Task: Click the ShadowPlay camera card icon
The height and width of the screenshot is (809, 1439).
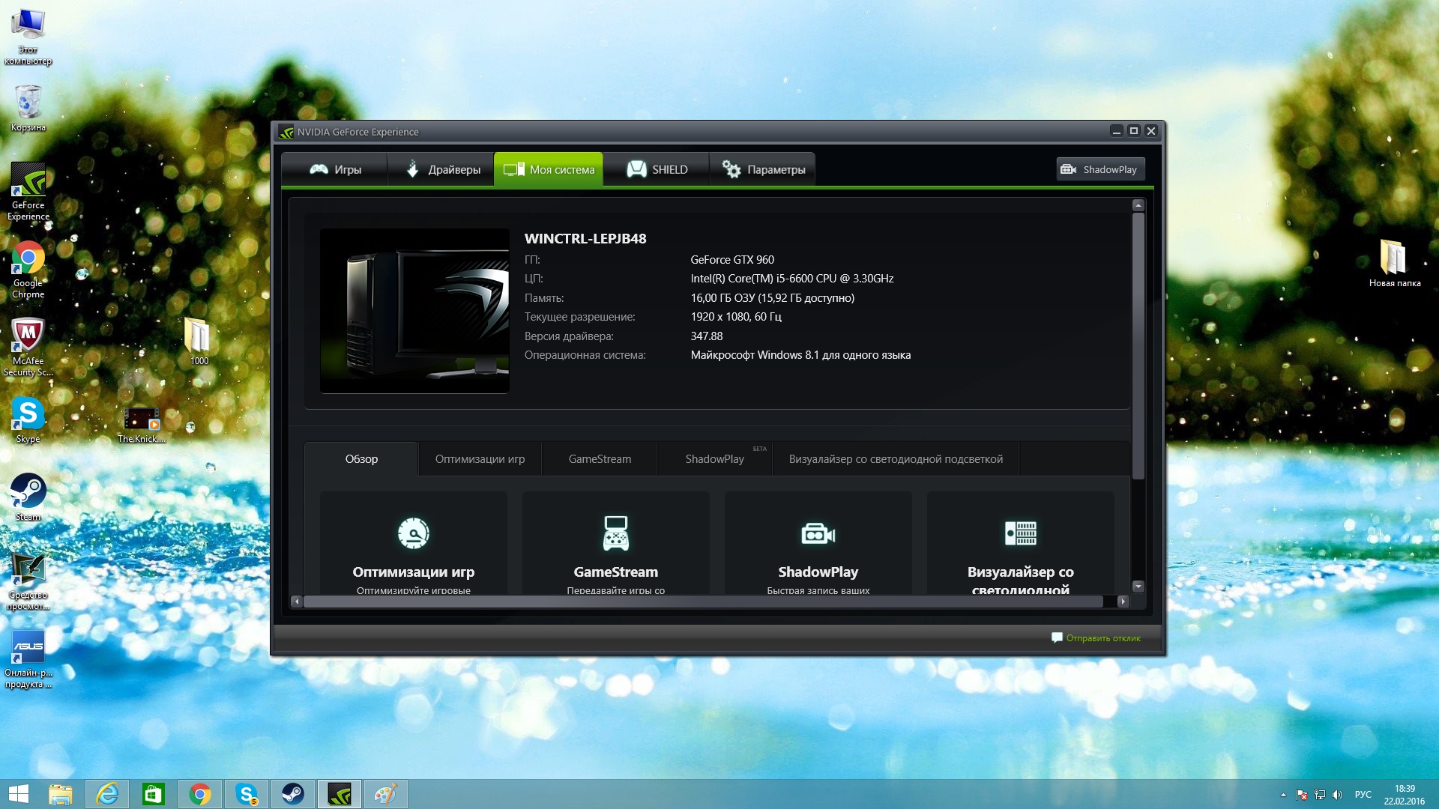Action: tap(818, 533)
